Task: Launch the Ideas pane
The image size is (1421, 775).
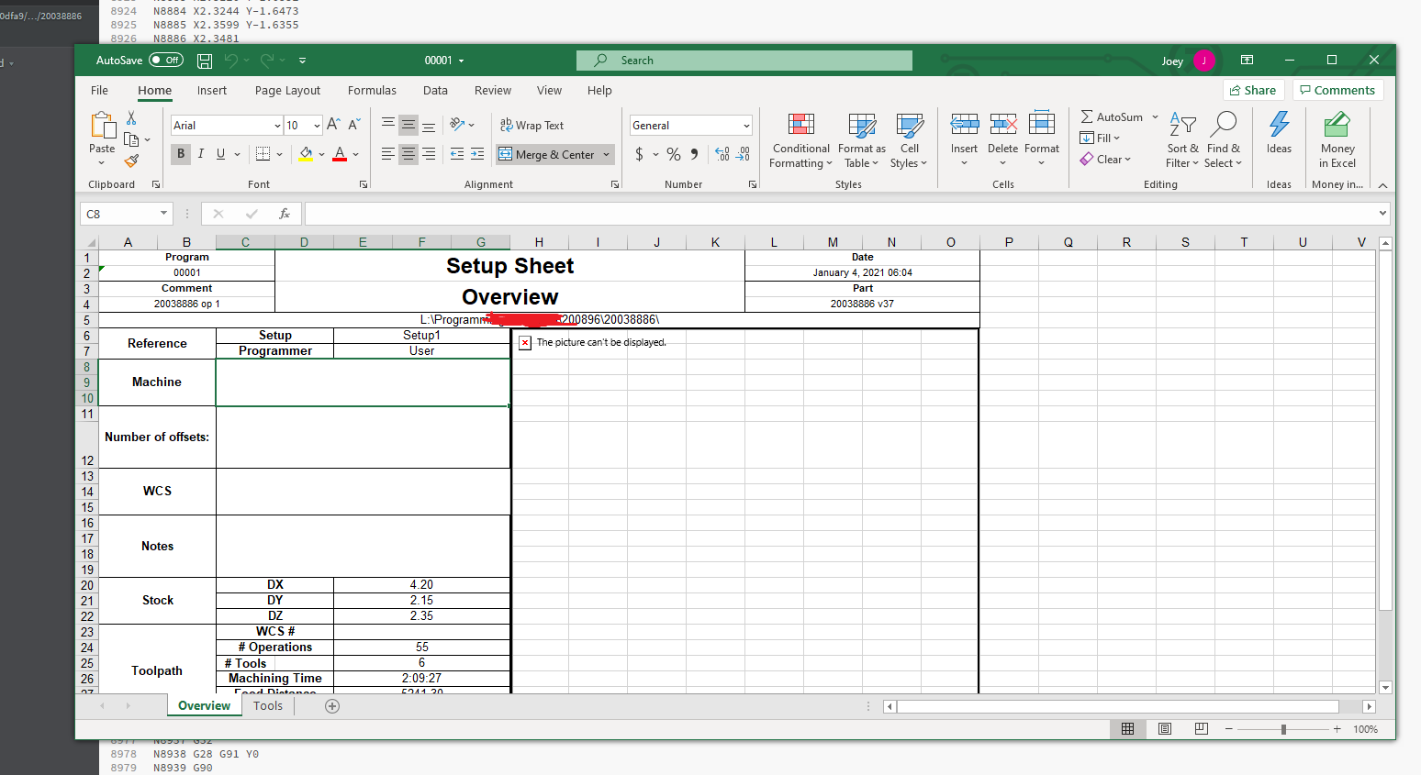Action: [x=1279, y=139]
